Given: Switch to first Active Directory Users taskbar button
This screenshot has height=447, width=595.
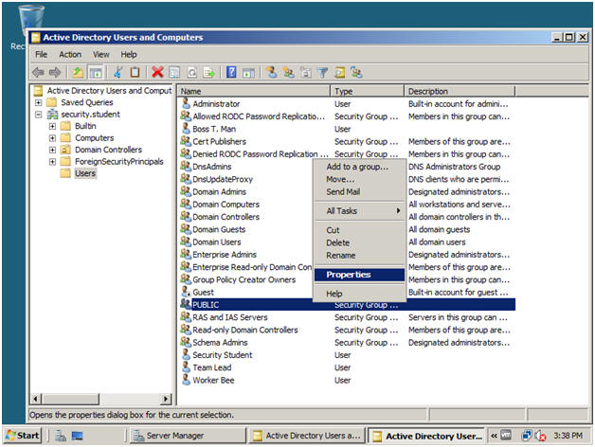Looking at the screenshot, I should pyautogui.click(x=307, y=436).
